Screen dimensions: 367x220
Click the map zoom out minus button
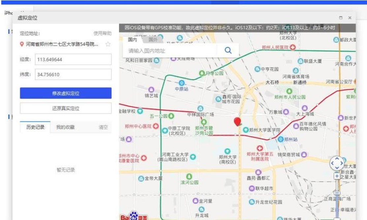(x=337, y=193)
